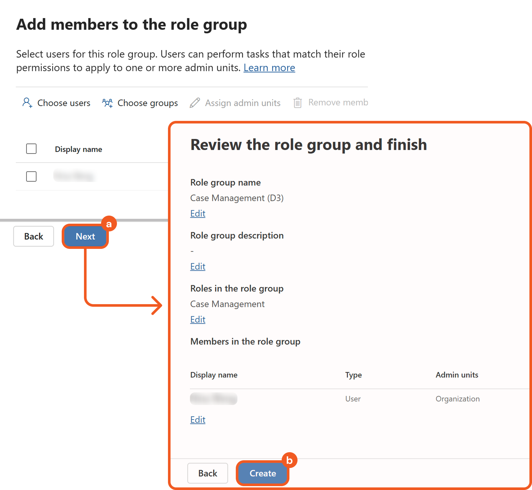The image size is (532, 490).
Task: Click the Type column header
Action: tap(353, 375)
